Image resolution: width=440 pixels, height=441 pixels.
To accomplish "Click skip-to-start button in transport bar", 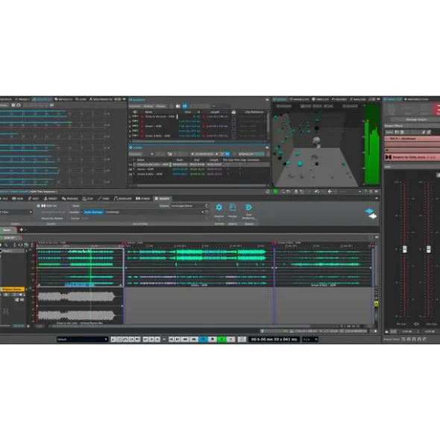I will (172, 340).
